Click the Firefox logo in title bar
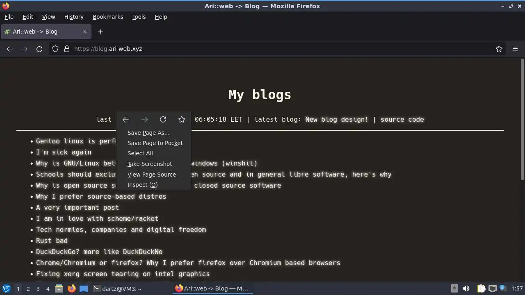 tap(6, 6)
